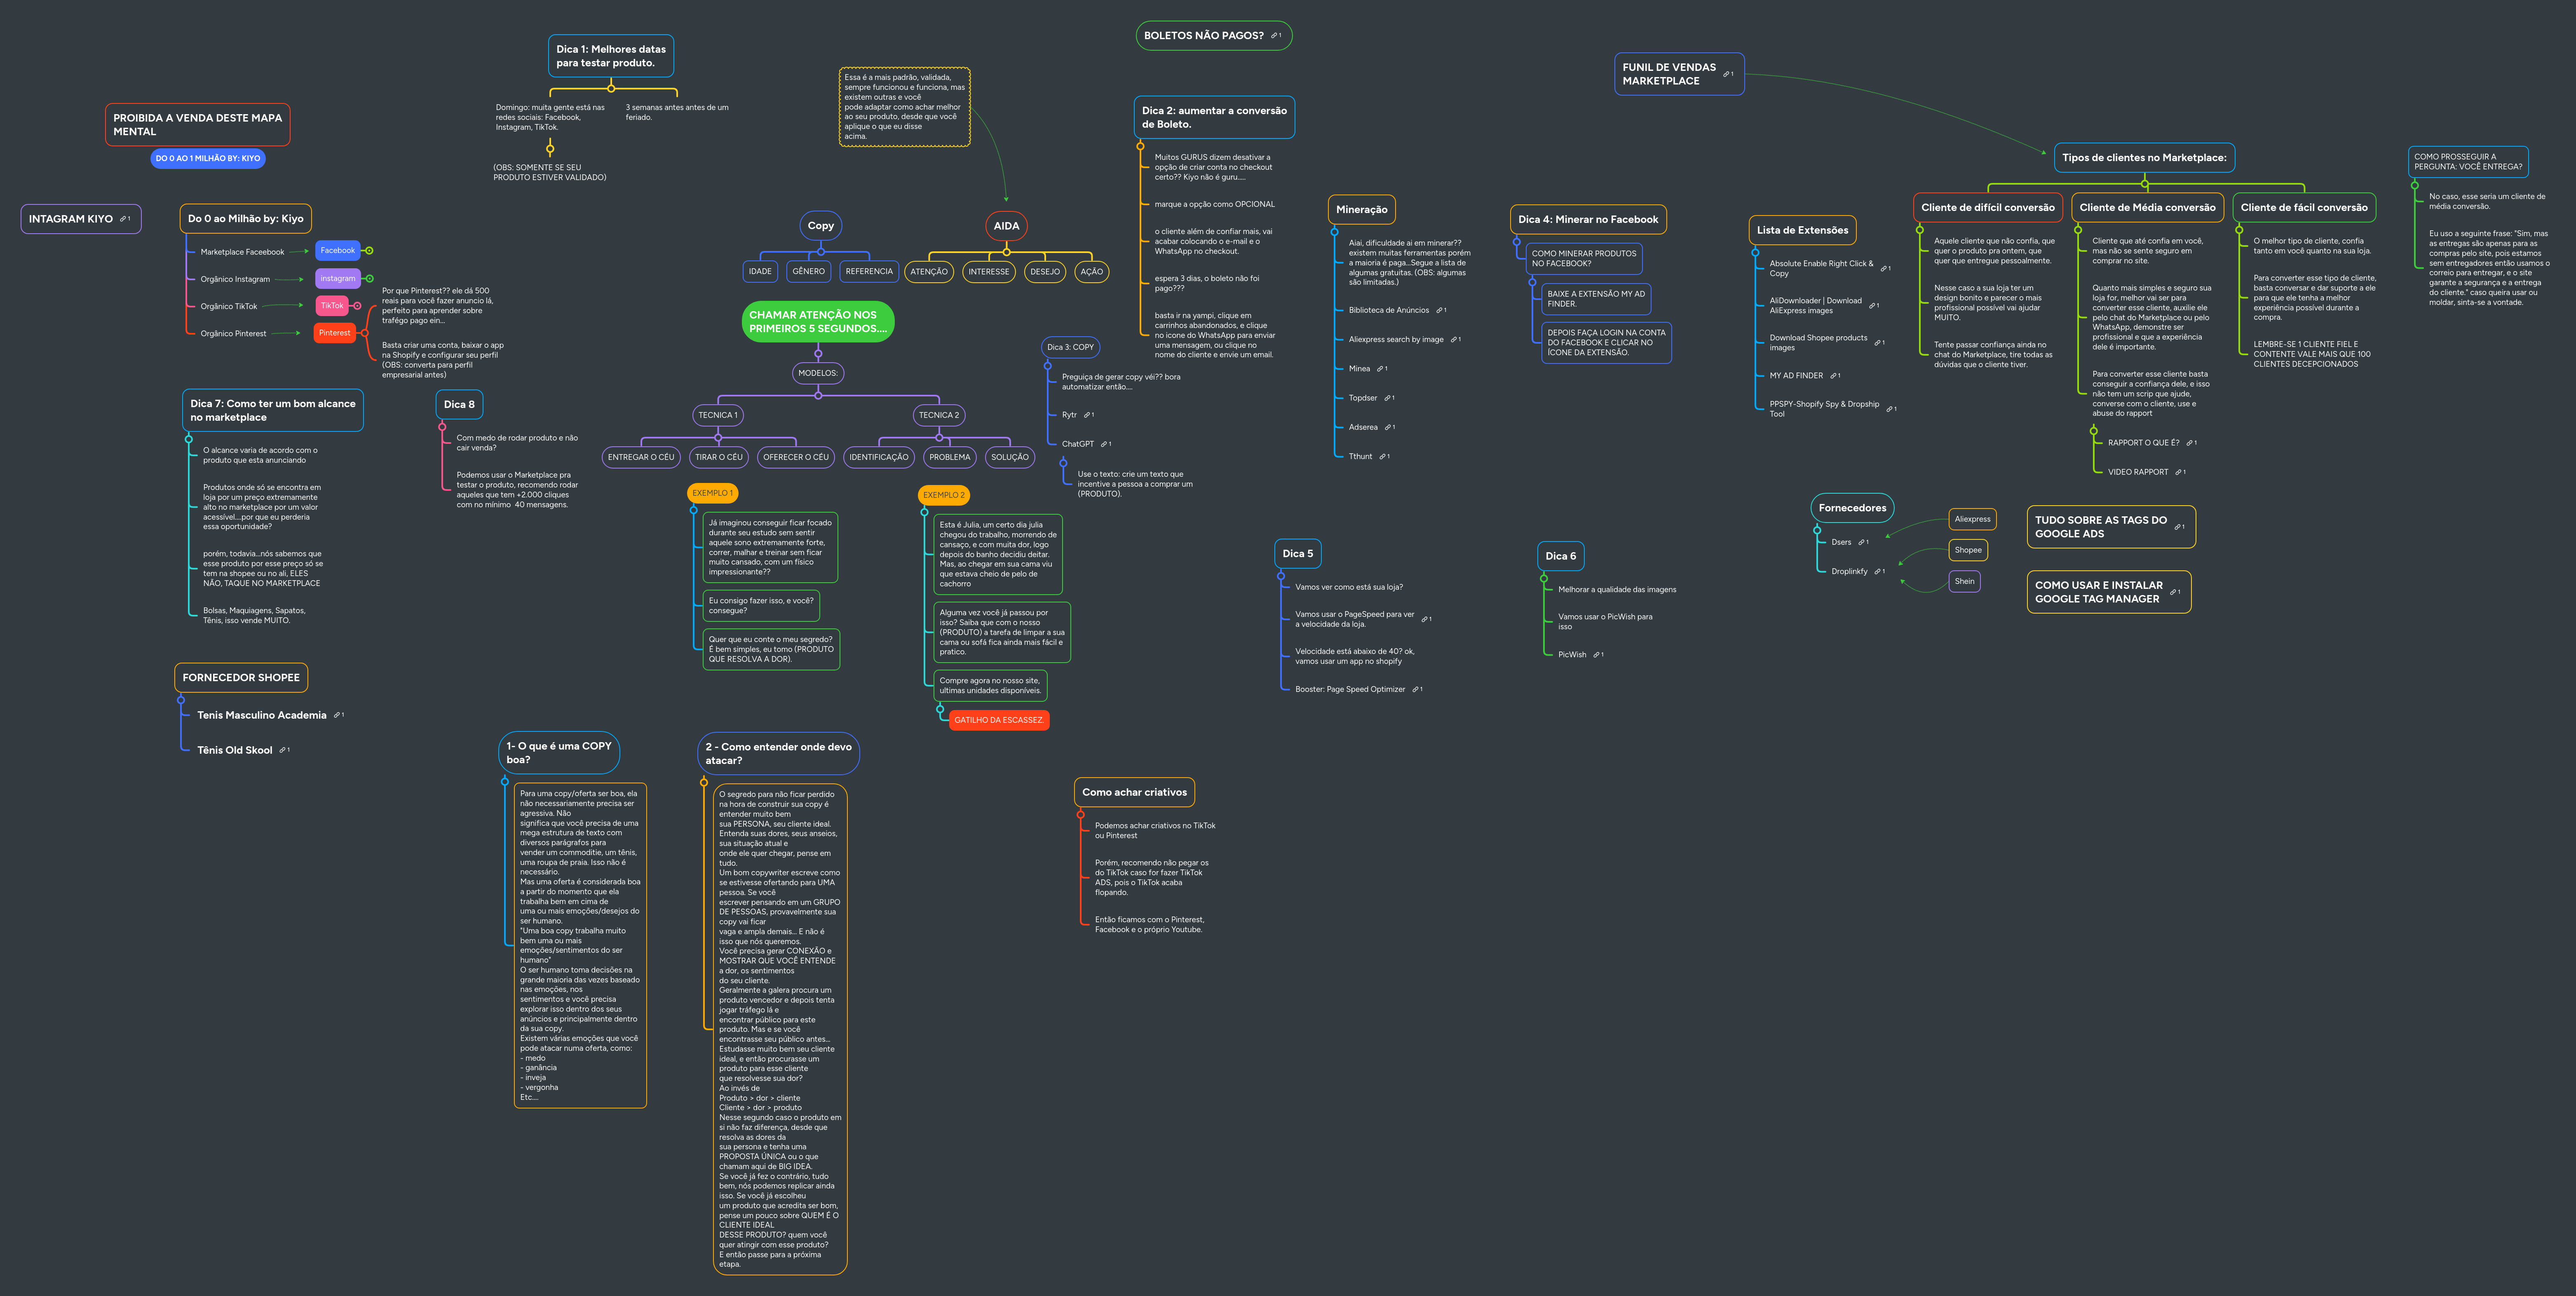Click link icon beside PicWish
Viewport: 2576px width, 1296px height.
[1596, 655]
